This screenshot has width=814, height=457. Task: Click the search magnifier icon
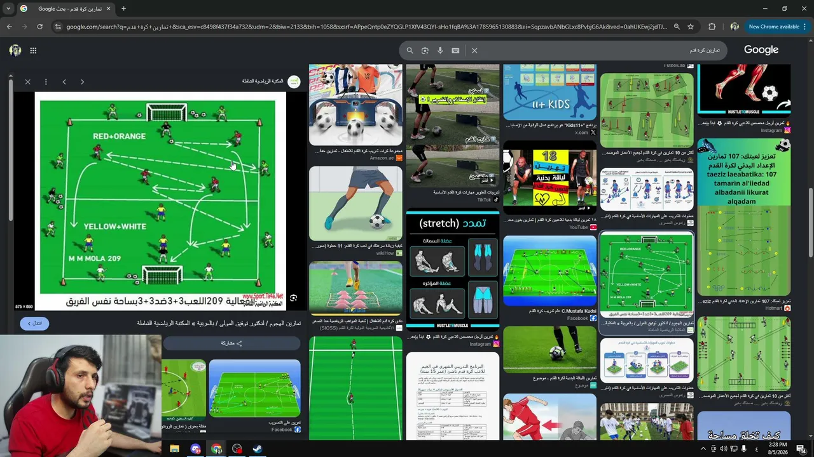point(410,51)
